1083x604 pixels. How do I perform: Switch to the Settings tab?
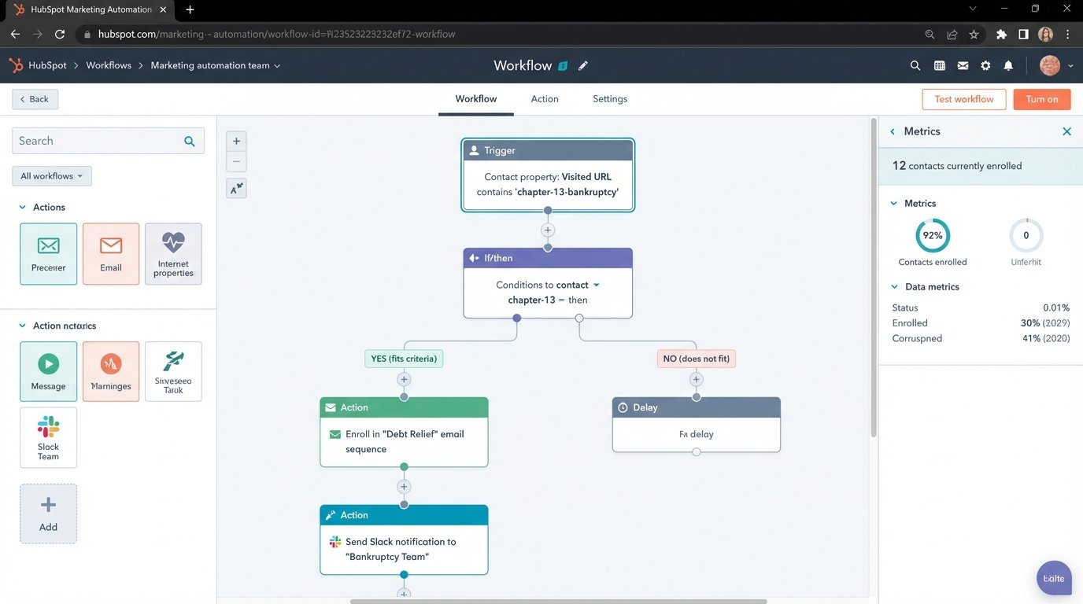click(608, 98)
